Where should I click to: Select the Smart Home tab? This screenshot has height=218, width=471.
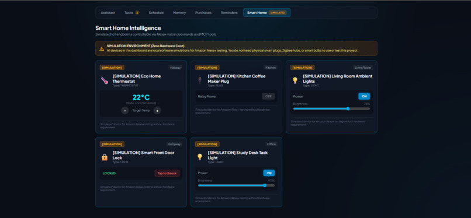(x=266, y=13)
